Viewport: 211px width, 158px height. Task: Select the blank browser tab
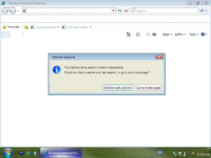6,35
